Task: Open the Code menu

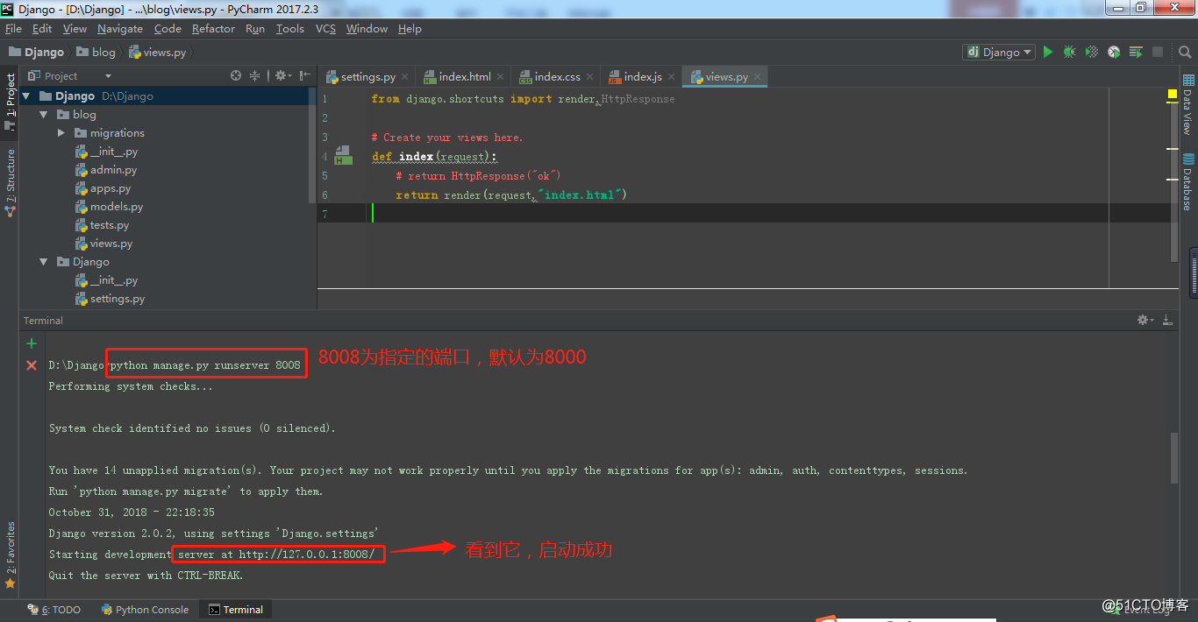Action: (x=168, y=29)
